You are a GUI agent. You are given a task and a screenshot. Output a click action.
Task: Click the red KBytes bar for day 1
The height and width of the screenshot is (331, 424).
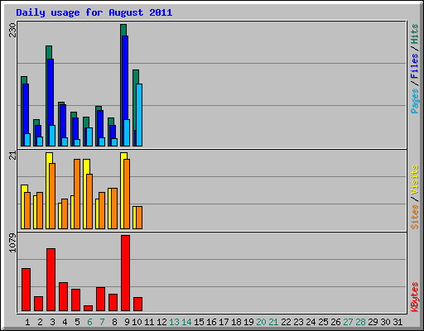[x=26, y=290]
